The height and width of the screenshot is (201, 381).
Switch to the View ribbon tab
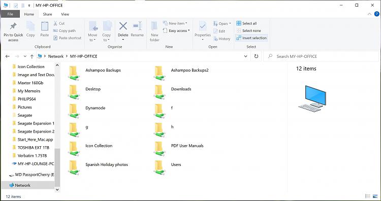click(65, 14)
